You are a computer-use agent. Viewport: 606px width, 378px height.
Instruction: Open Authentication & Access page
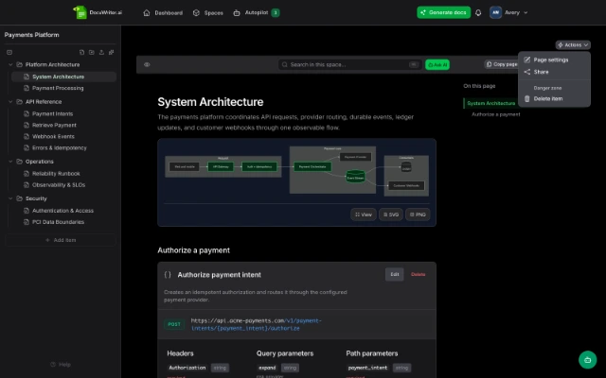(x=63, y=211)
